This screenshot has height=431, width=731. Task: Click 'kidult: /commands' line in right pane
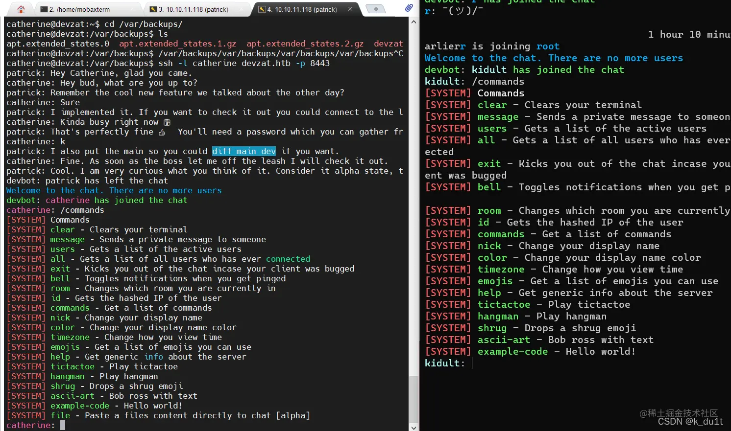click(x=475, y=81)
